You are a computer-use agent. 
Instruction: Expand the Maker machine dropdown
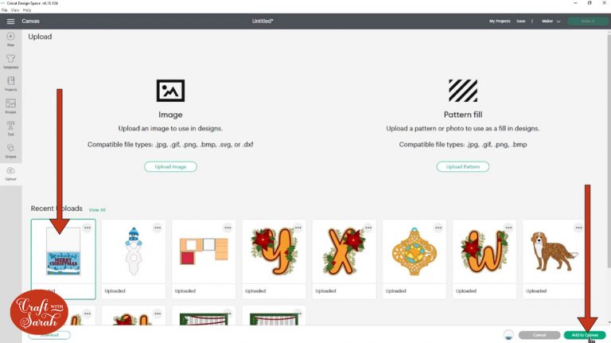551,21
